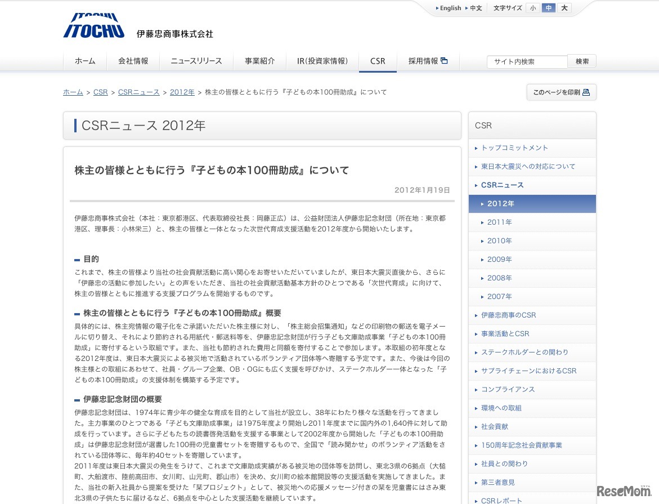Open the 事業紹介 navigation tab
Image resolution: width=659 pixels, height=504 pixels.
coord(260,61)
